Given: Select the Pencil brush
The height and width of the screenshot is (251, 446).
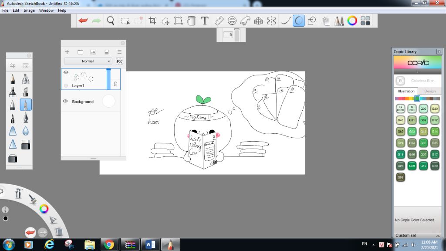Looking at the screenshot, I should [13, 79].
